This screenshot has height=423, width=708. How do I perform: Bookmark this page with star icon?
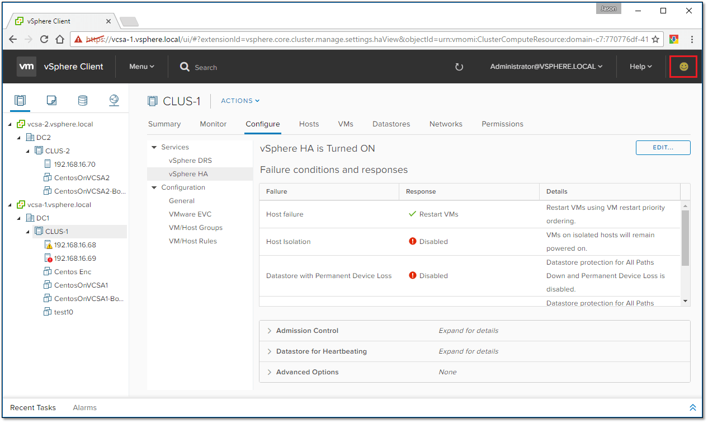655,39
